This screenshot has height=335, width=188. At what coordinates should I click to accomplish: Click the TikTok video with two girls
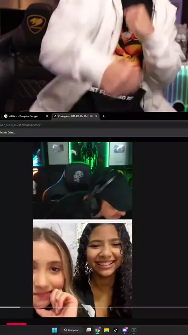point(82,268)
